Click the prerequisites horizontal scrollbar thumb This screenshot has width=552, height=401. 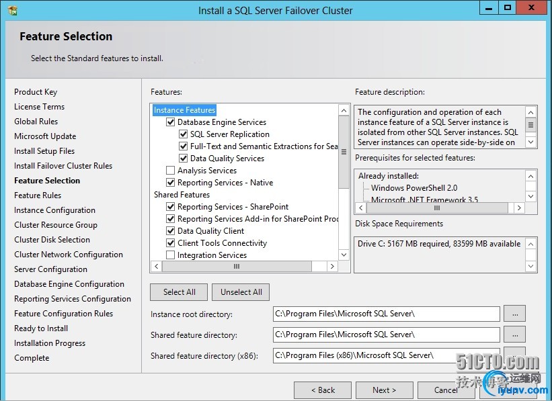tap(437, 208)
